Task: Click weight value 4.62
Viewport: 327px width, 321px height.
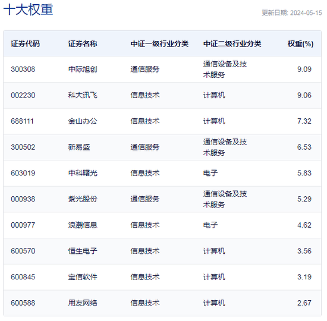Action: point(304,225)
